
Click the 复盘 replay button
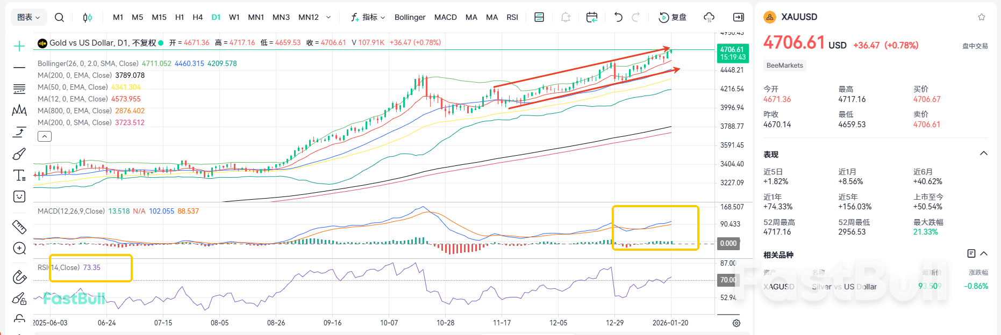click(673, 17)
